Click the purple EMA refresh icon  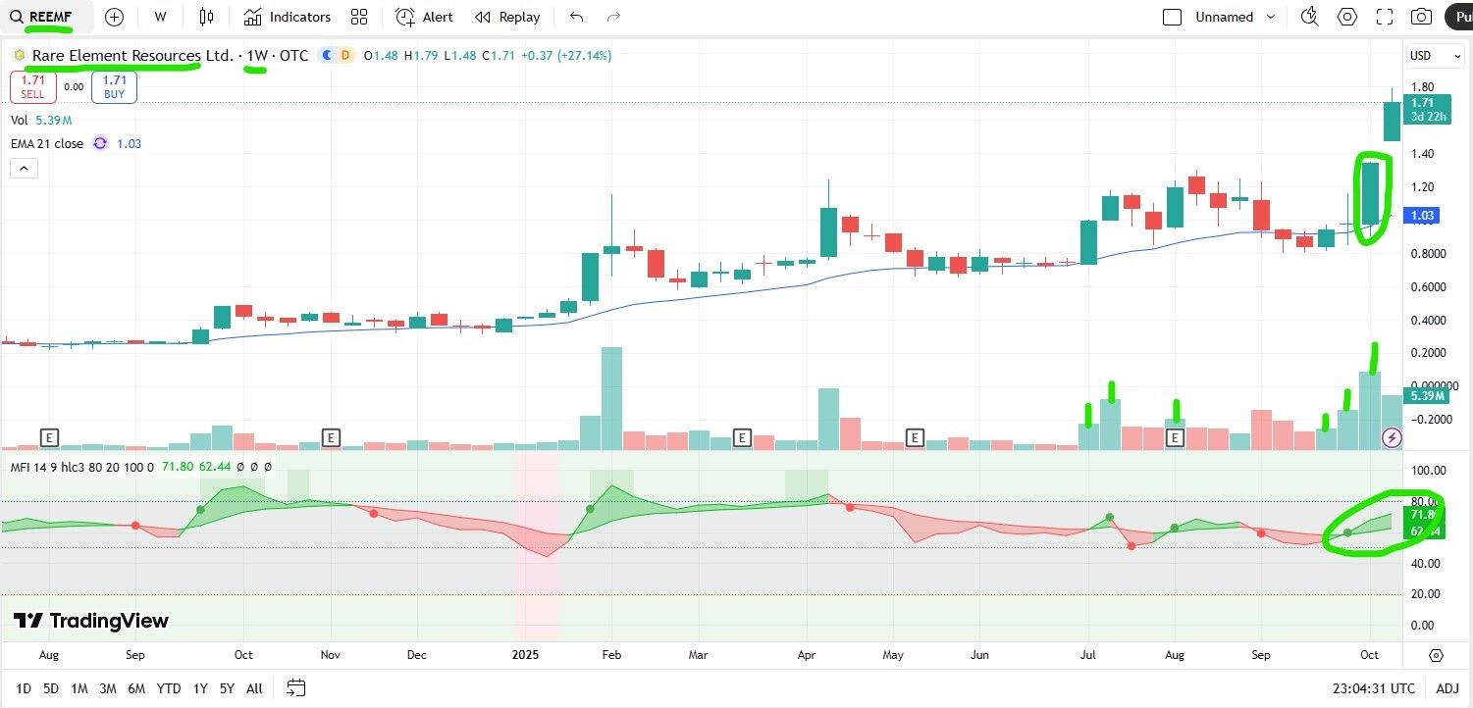(100, 144)
